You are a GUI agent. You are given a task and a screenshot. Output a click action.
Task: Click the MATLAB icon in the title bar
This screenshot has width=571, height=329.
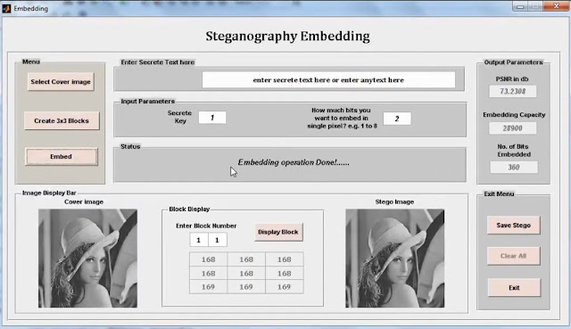coord(6,8)
